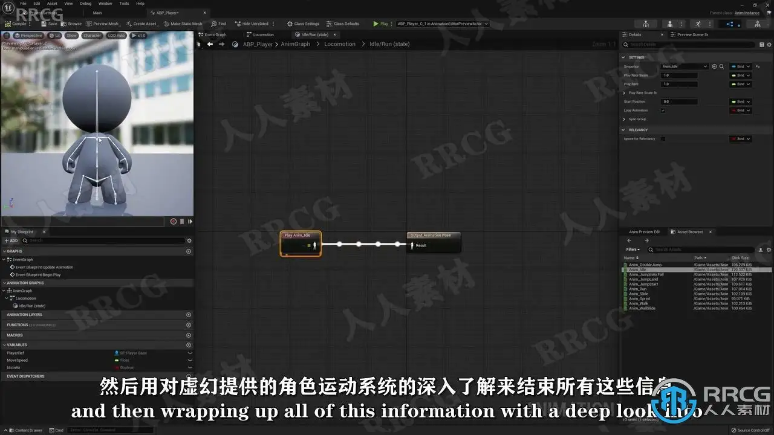Open Bind dropdown for Sequence
Screen dimensions: 774x435
click(741, 66)
